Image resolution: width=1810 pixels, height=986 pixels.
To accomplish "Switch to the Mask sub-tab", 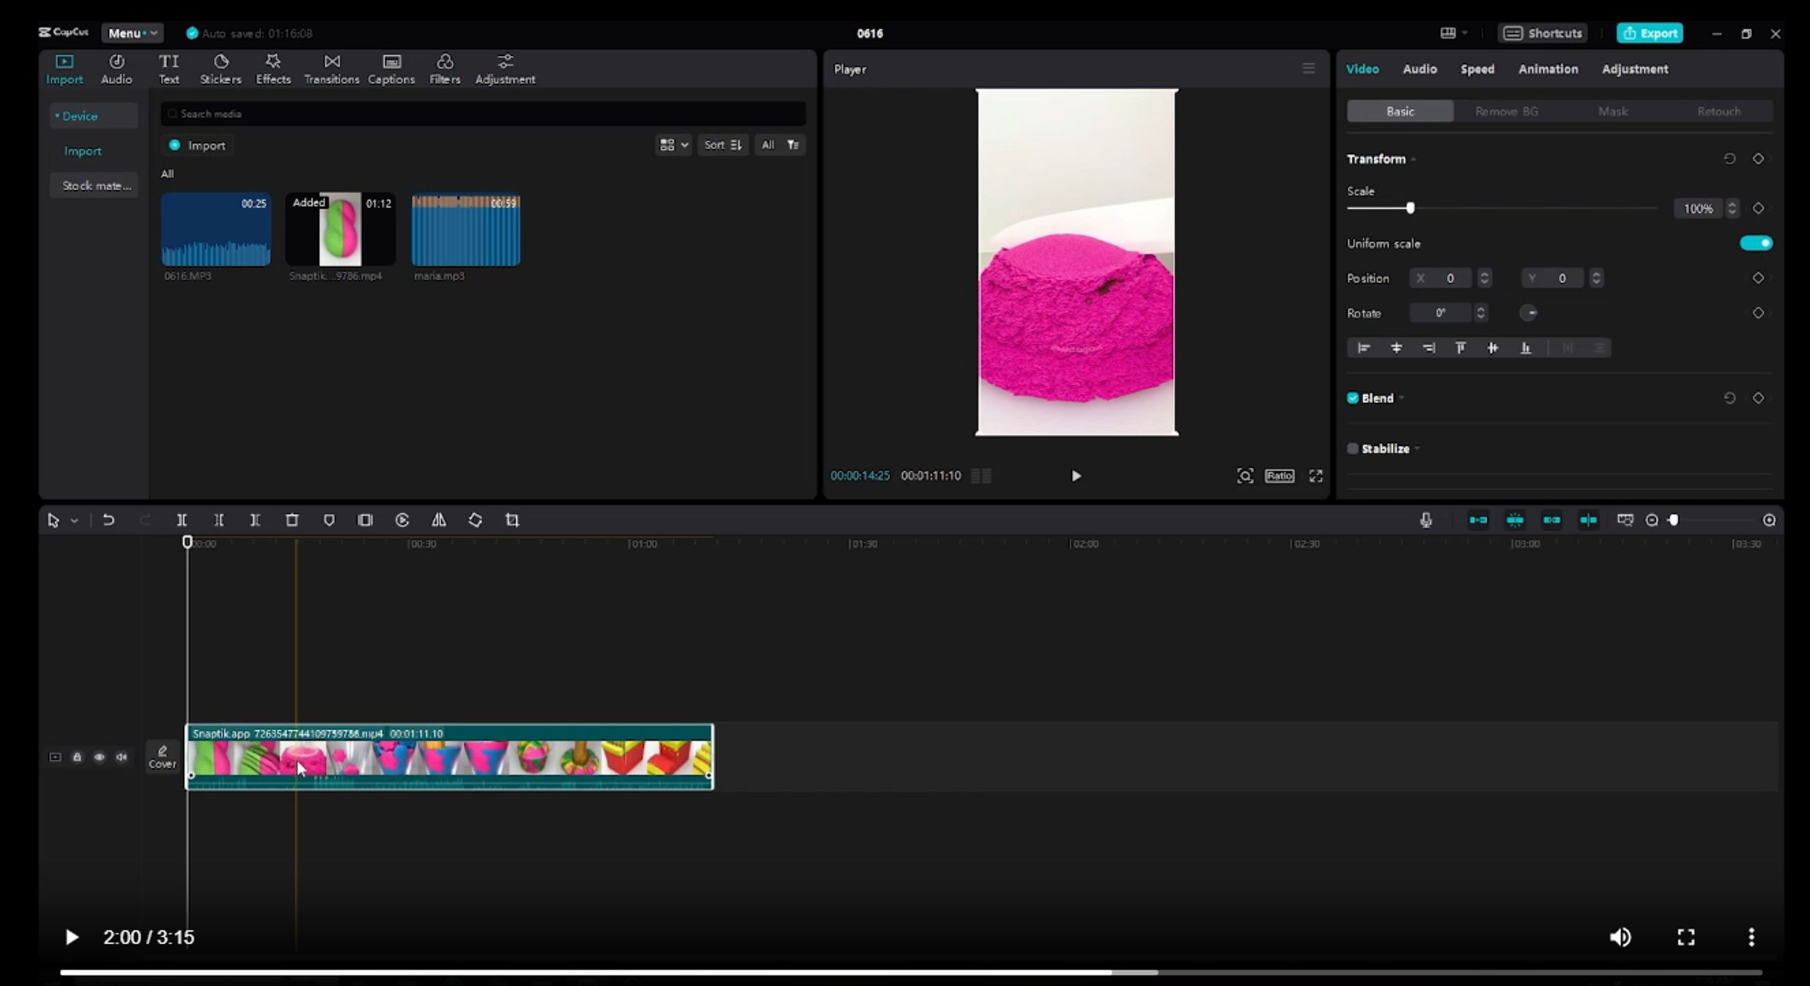I will (1613, 112).
